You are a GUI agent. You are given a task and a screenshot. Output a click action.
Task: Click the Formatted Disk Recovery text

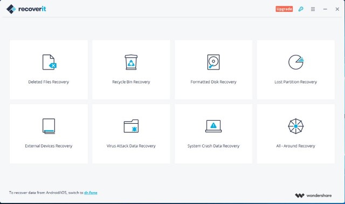tap(213, 82)
